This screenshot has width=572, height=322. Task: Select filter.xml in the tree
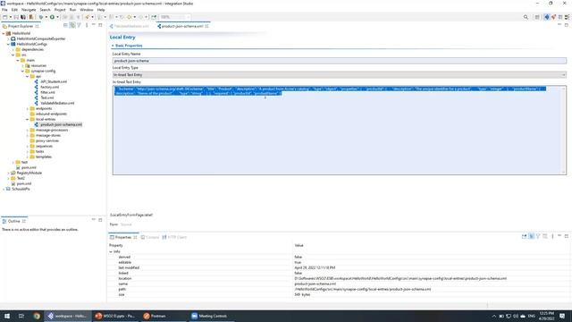pyautogui.click(x=47, y=92)
